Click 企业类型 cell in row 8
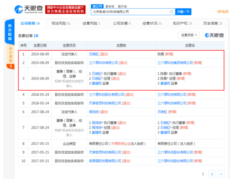This screenshot has height=181, width=230. point(69,143)
